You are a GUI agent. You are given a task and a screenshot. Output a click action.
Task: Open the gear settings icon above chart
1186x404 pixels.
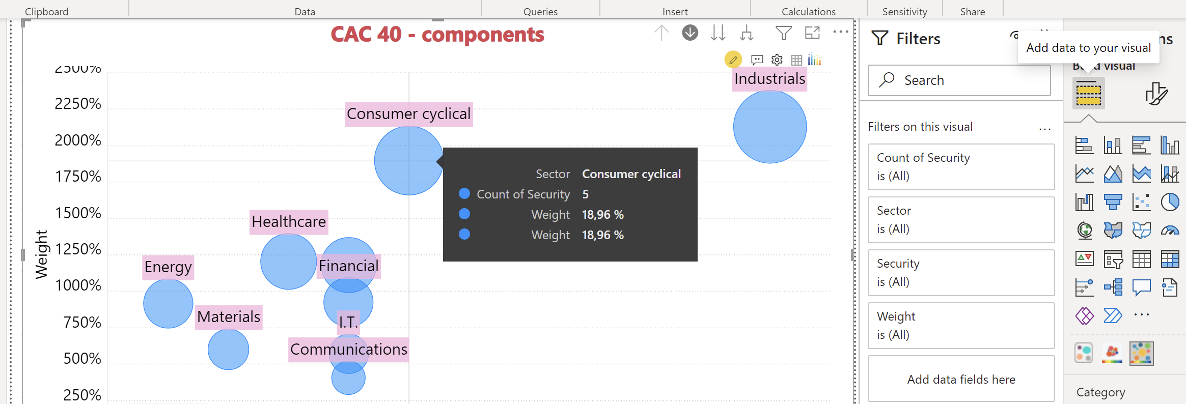[x=777, y=60]
